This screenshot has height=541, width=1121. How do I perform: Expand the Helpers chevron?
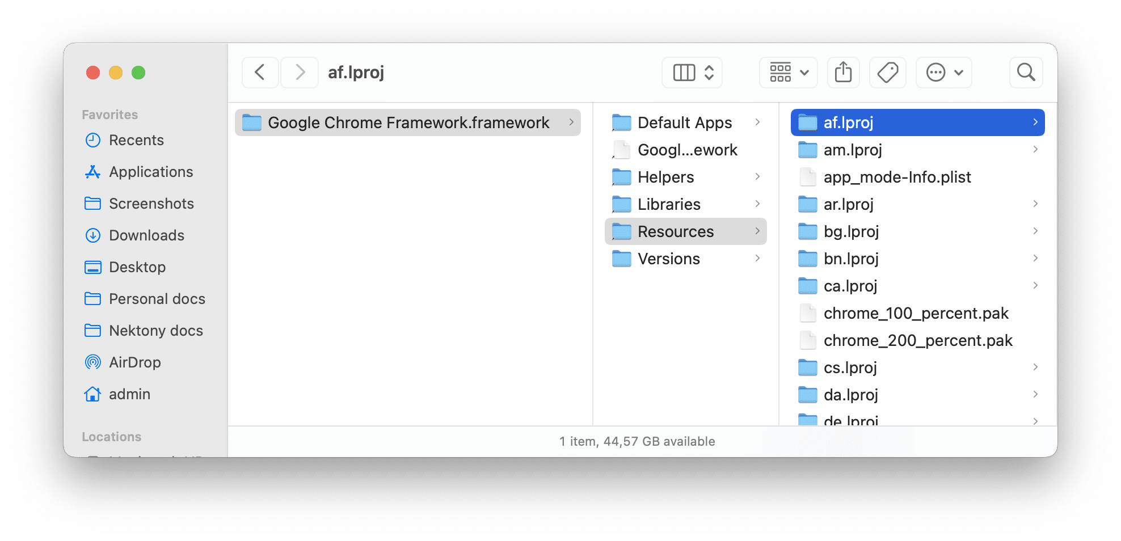(x=757, y=177)
